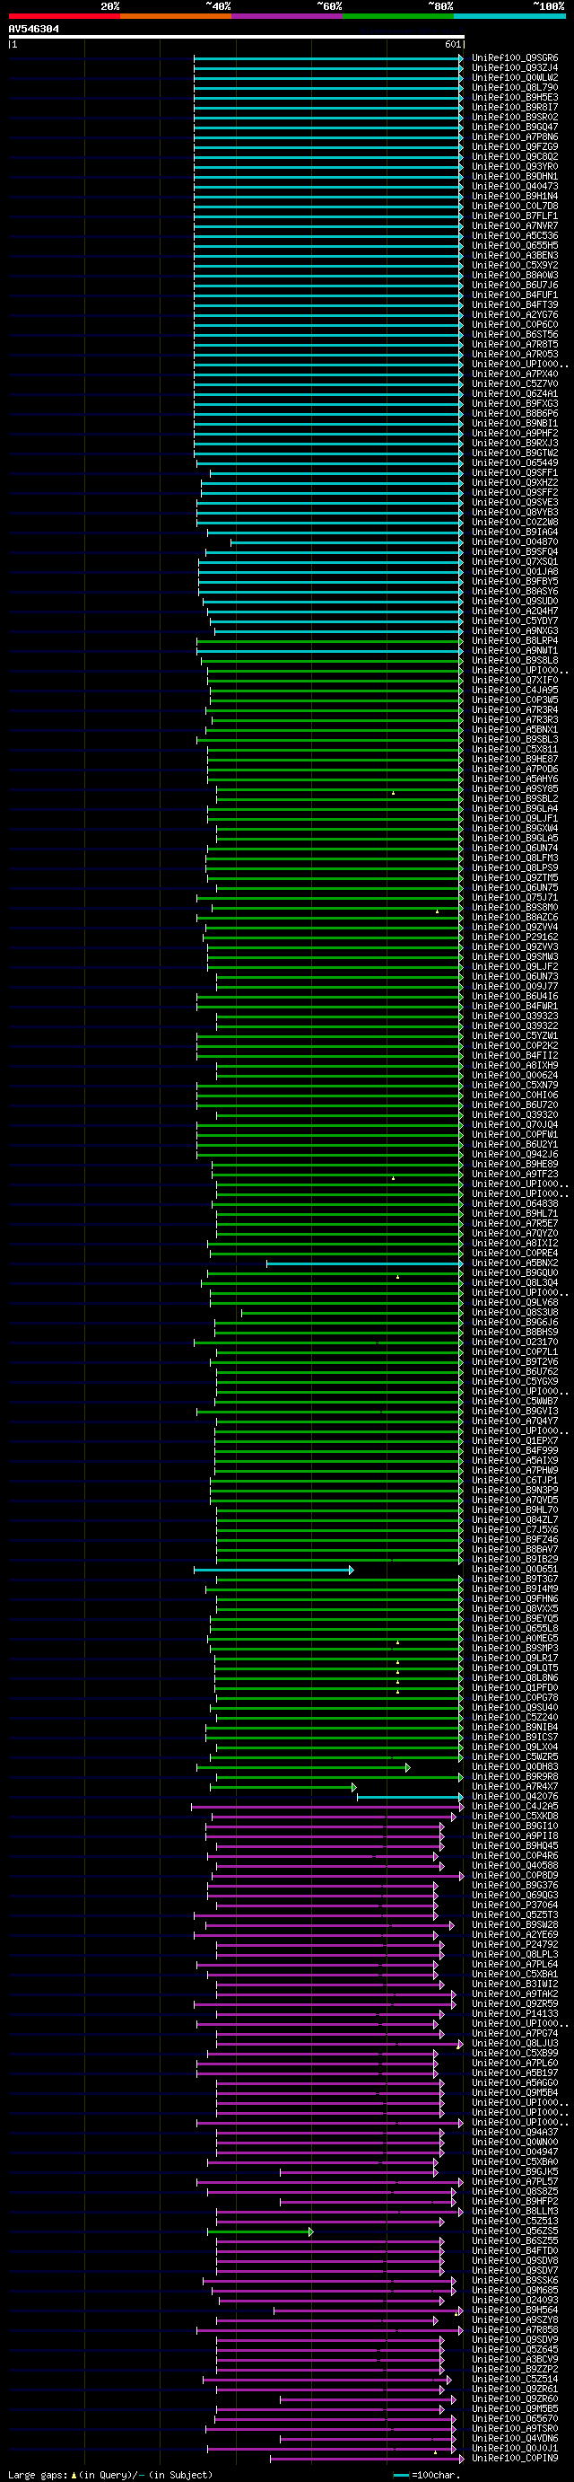Click the UniRef100_C5X811 label
Viewport: 574px width, 2482px height.
pyautogui.click(x=514, y=750)
